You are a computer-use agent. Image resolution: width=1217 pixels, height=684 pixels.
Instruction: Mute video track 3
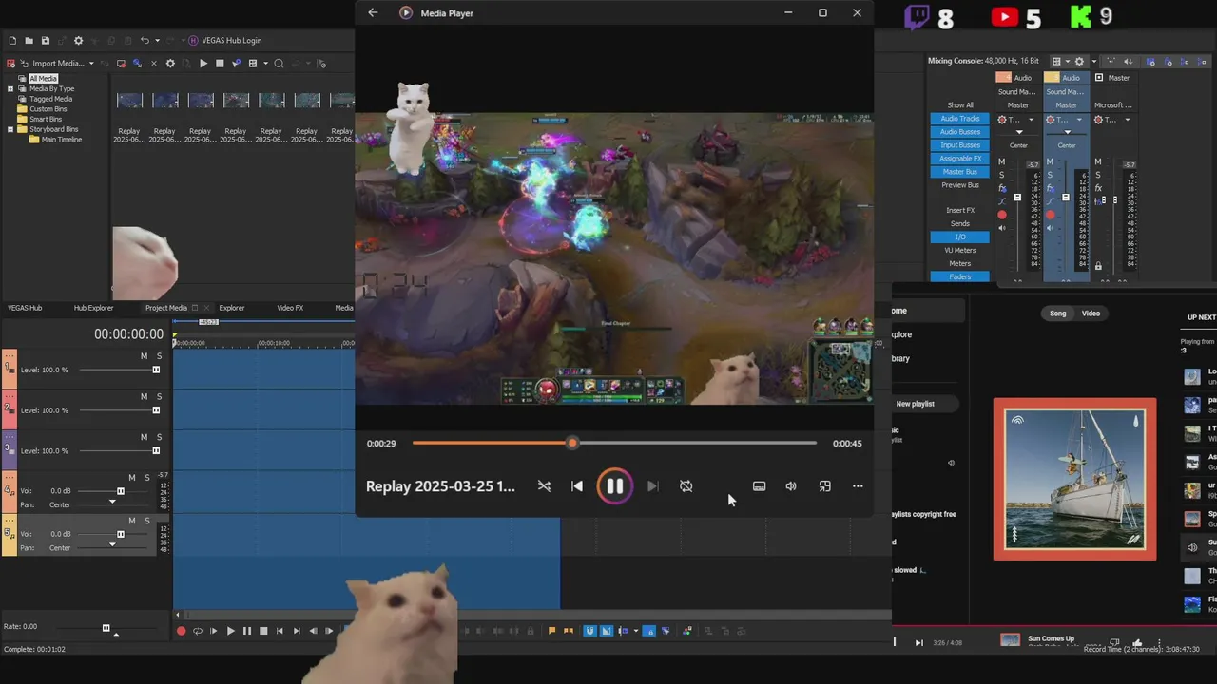(x=145, y=438)
